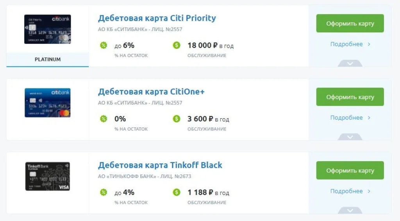Open 'Дебетовая карта Tinkoff Black' title link
400x221 pixels.
160,165
